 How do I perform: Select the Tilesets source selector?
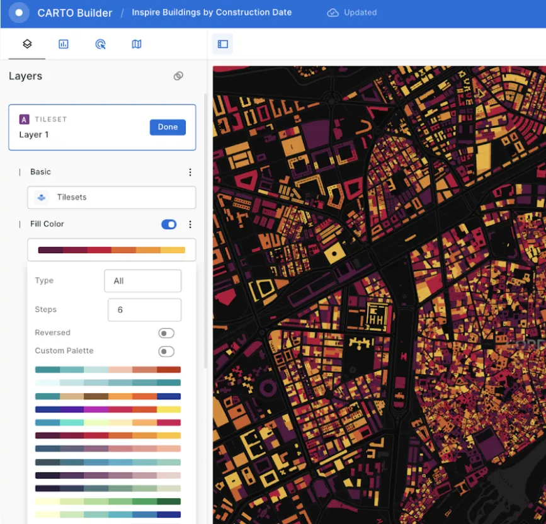pyautogui.click(x=111, y=197)
